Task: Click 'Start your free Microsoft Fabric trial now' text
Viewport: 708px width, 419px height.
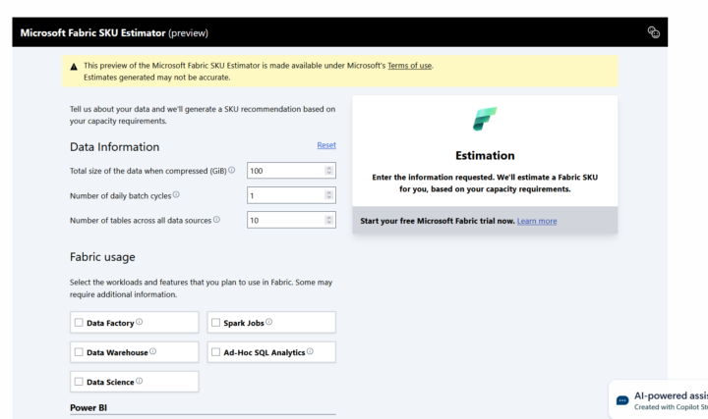Action: tap(438, 221)
